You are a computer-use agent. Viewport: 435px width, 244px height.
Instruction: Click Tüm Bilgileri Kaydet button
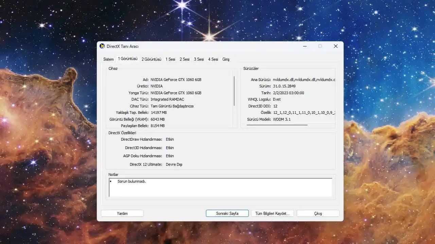(274, 213)
